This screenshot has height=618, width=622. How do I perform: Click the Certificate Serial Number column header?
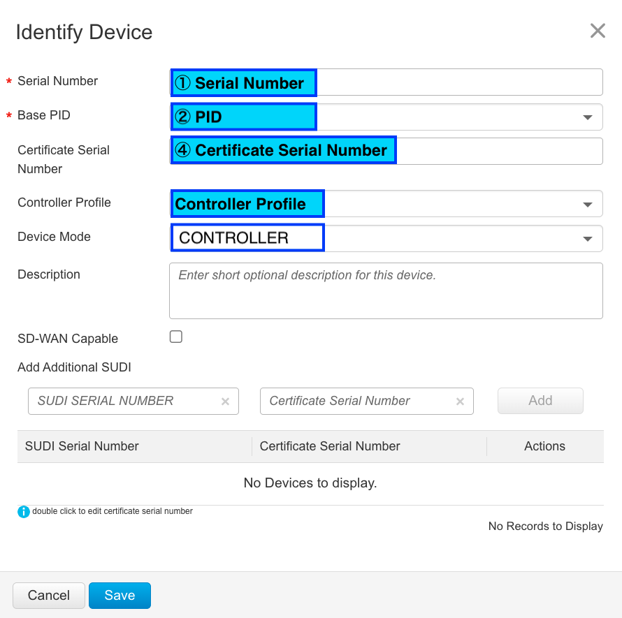coord(328,446)
